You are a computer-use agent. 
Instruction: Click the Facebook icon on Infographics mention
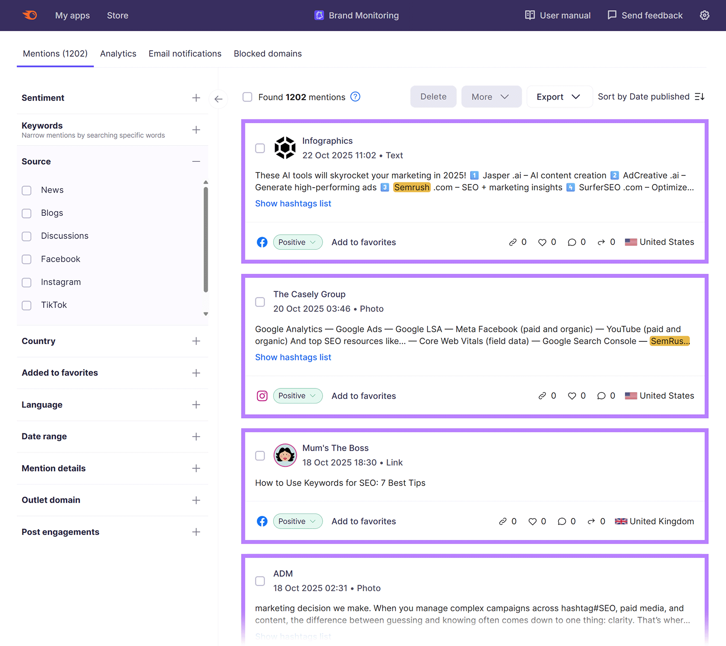click(x=262, y=242)
